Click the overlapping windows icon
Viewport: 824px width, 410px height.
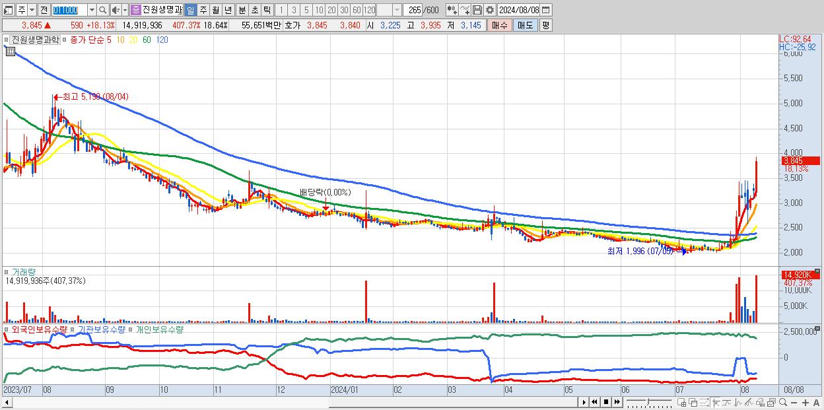tap(693, 402)
